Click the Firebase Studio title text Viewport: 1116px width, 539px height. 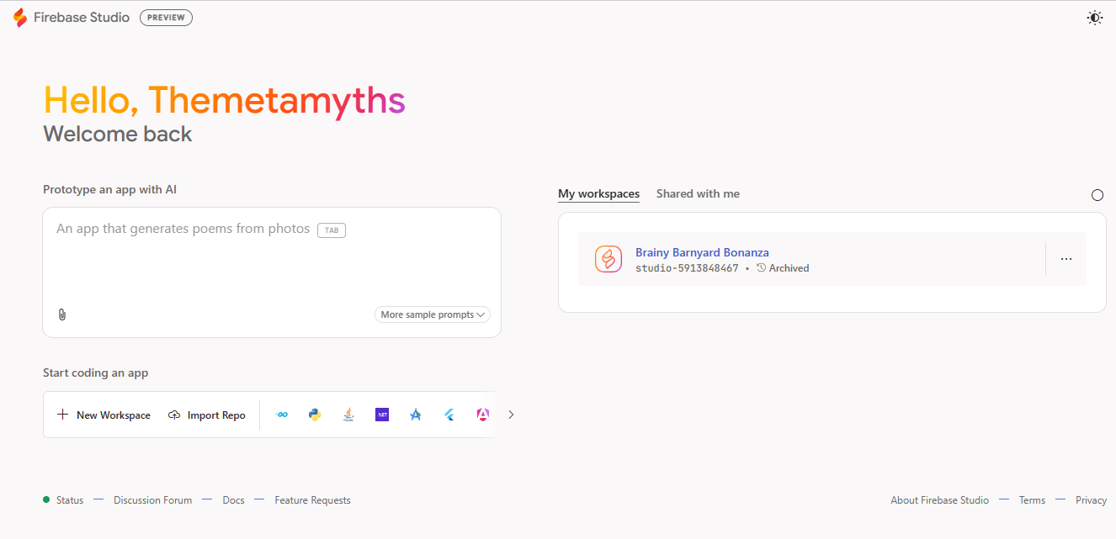click(82, 18)
